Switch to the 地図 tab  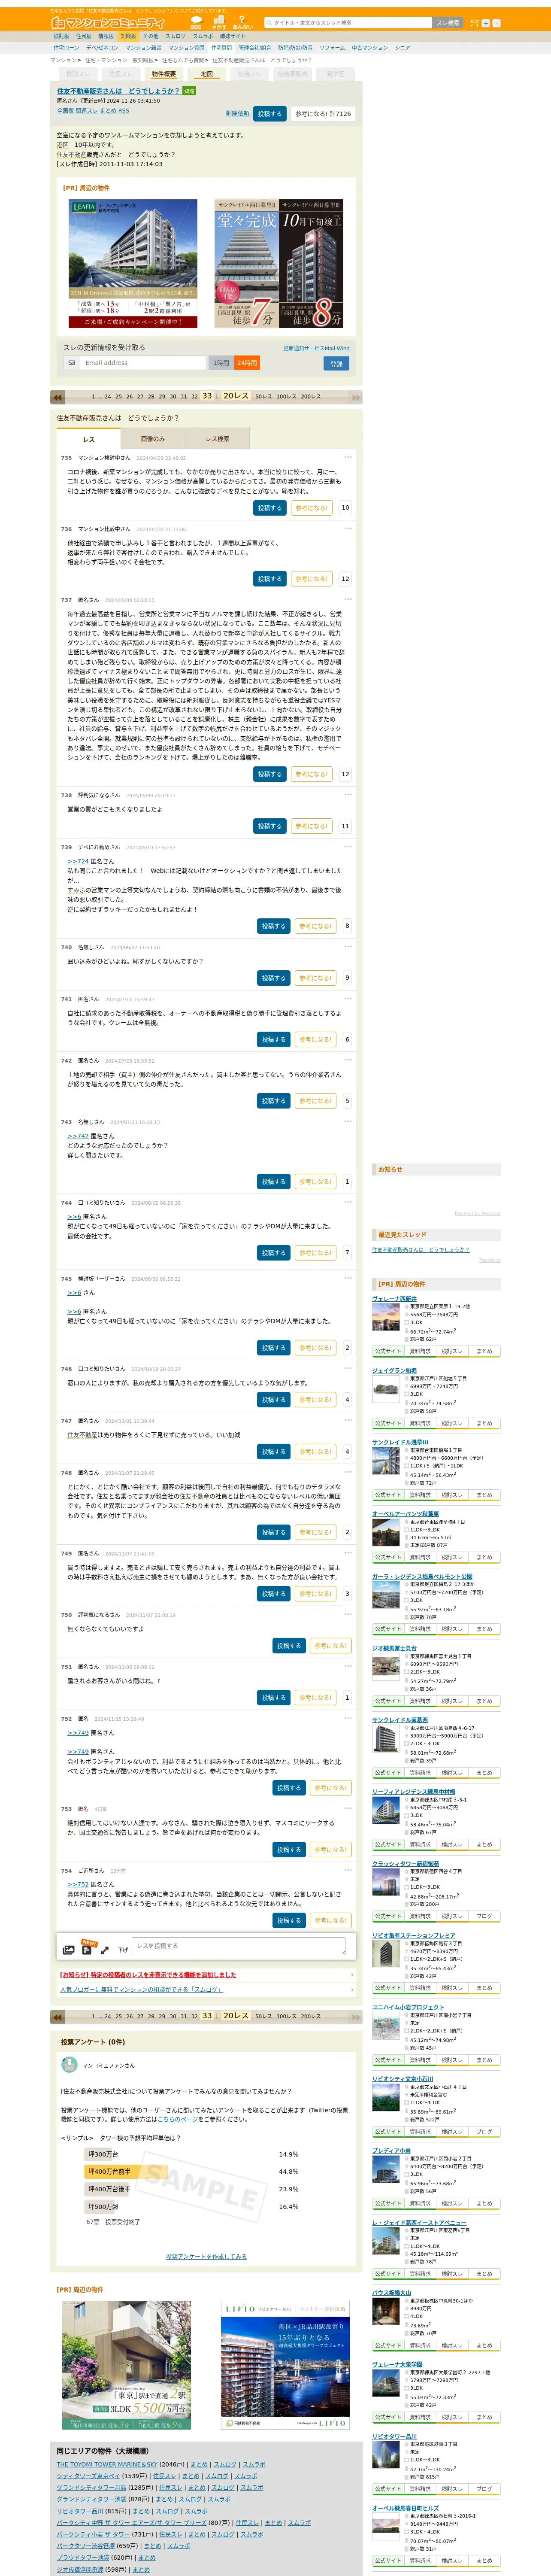pos(206,74)
